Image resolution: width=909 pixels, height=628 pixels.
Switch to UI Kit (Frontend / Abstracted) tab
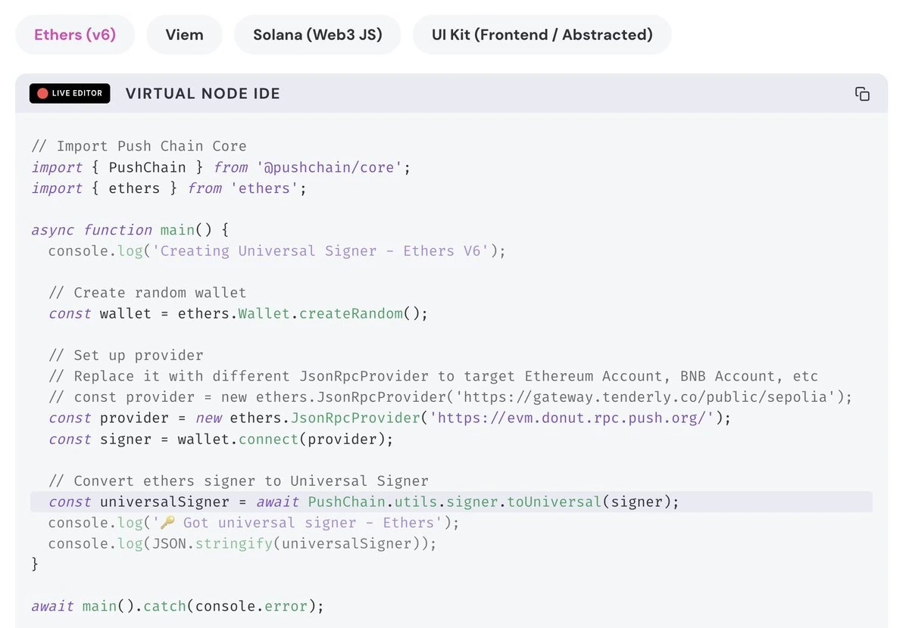coord(542,35)
